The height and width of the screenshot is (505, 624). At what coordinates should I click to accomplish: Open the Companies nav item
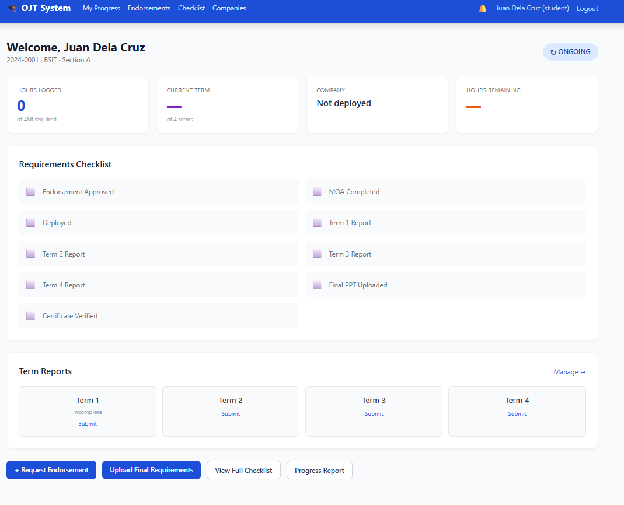229,8
